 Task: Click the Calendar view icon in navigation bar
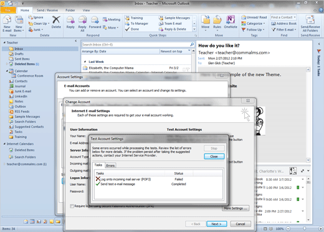[x=32, y=221]
